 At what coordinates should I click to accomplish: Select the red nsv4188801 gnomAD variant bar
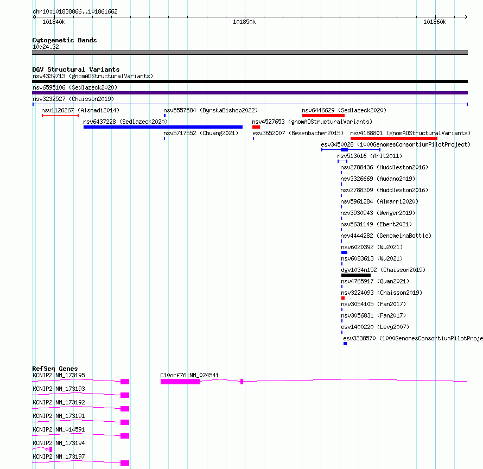click(394, 138)
